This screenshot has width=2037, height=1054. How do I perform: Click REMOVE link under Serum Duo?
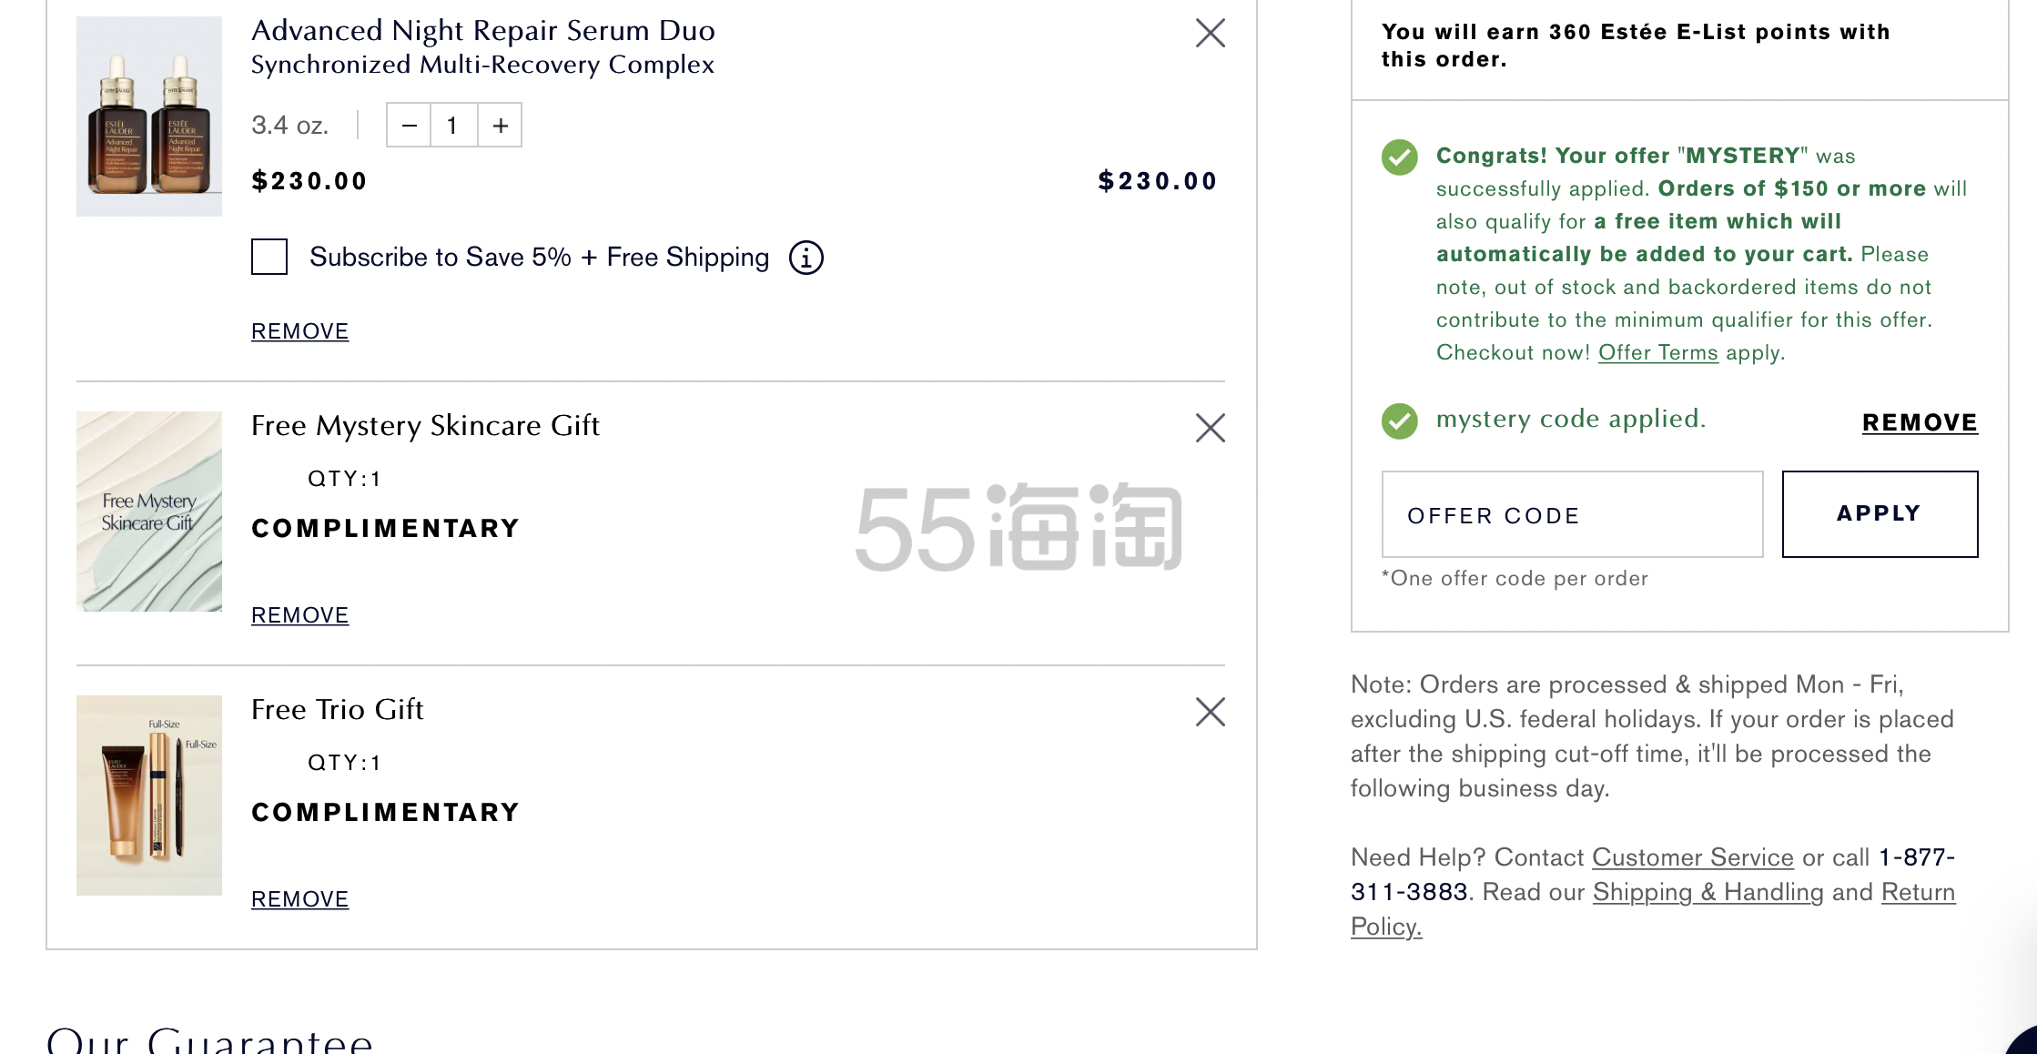pos(299,331)
